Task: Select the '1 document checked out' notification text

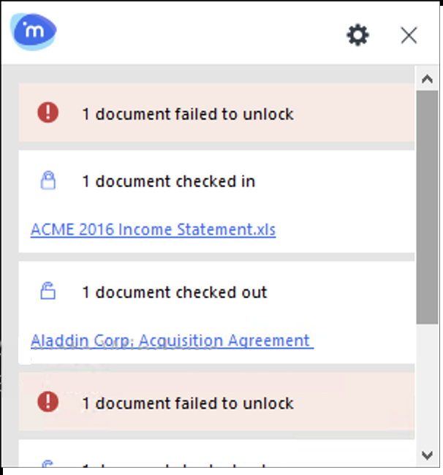Action: (x=174, y=293)
